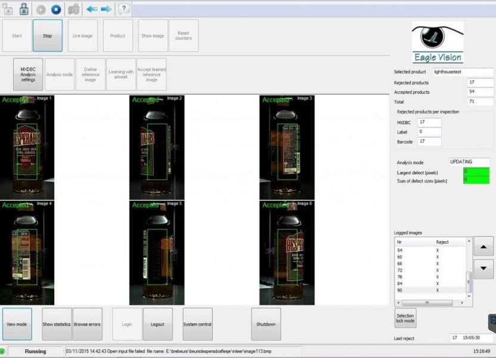Click the Reject column header
The height and width of the screenshot is (358, 496).
[x=450, y=242]
